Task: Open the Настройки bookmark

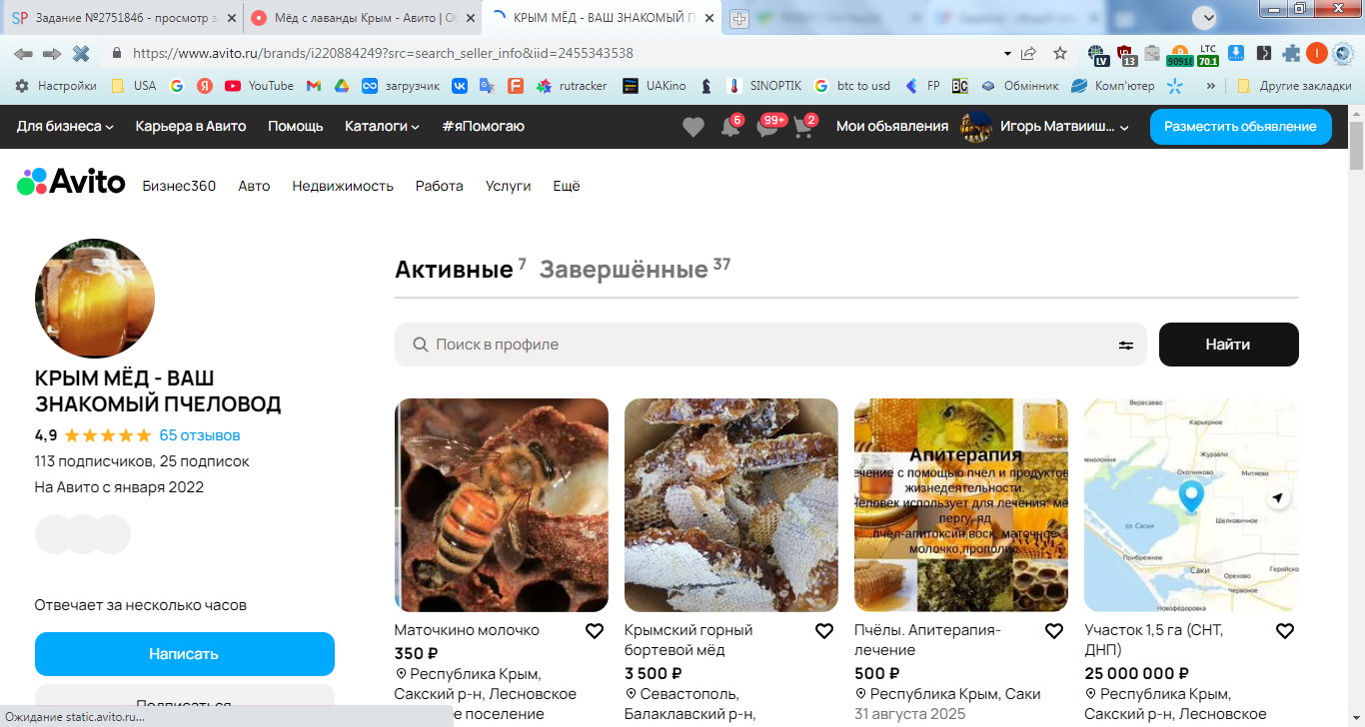Action: [56, 86]
